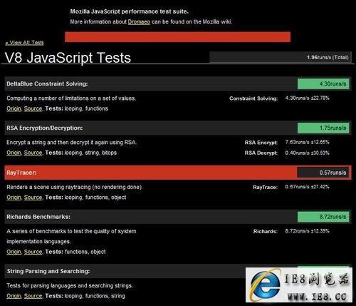Select the Constraint Solving result label
356x306 pixels.
(253, 98)
